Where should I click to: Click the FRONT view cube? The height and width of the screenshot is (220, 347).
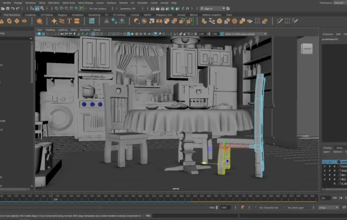pos(307,49)
